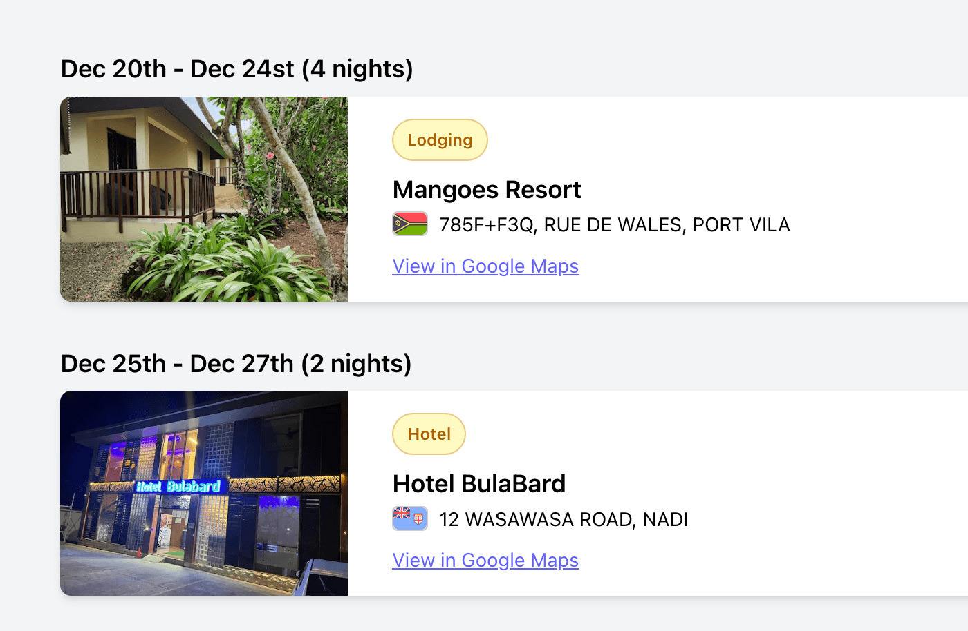Open Mangoes Resort in Google Maps
Viewport: 968px width, 631px height.
pyautogui.click(x=485, y=266)
